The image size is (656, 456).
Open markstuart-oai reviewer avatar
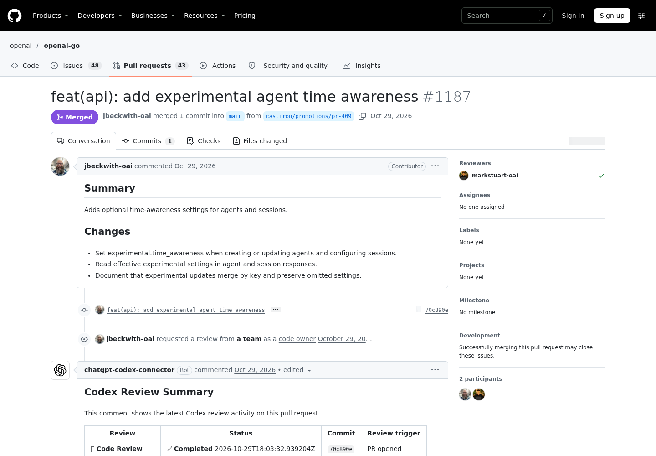(x=464, y=176)
